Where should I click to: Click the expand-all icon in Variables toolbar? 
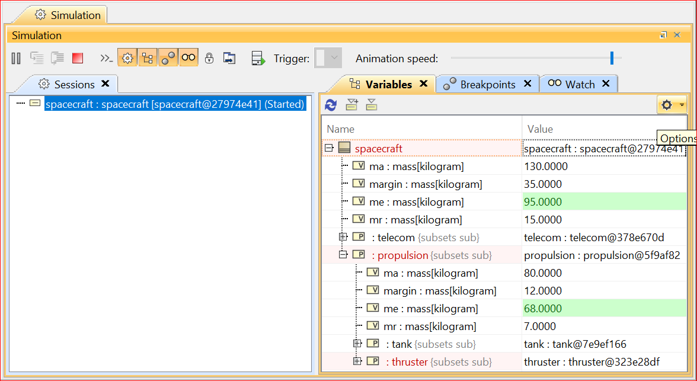(352, 105)
